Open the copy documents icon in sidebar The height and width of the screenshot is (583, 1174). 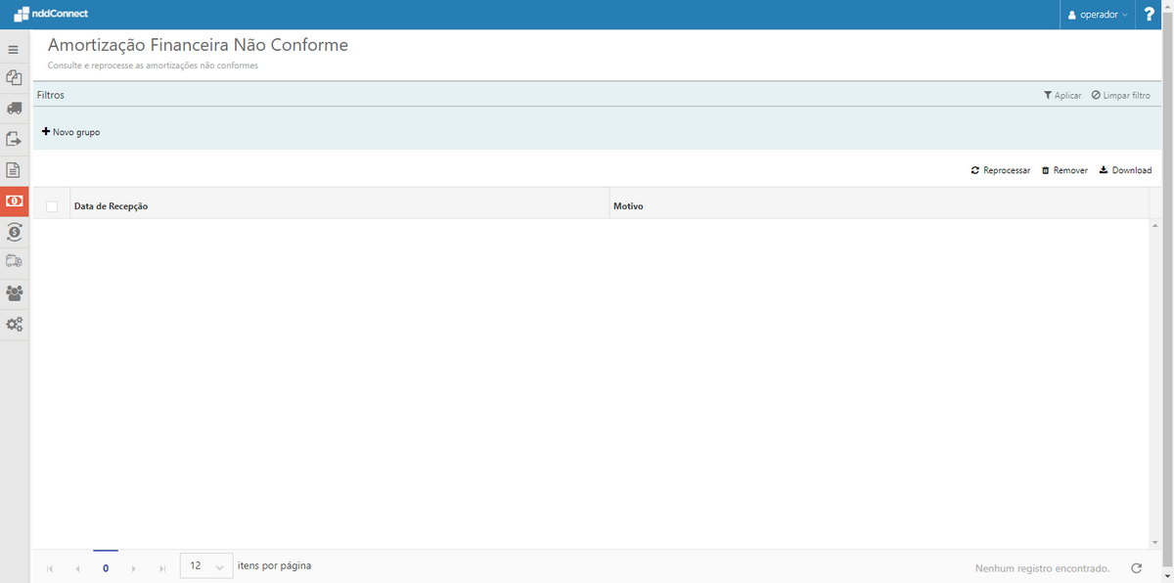(x=14, y=77)
